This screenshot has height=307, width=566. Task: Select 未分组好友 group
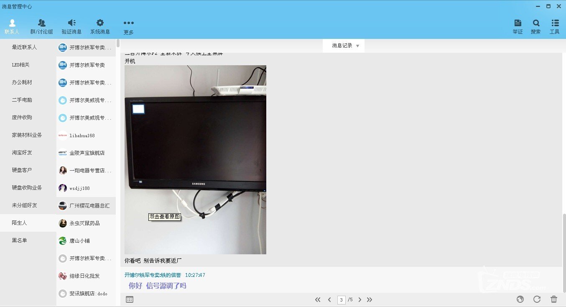(28, 205)
